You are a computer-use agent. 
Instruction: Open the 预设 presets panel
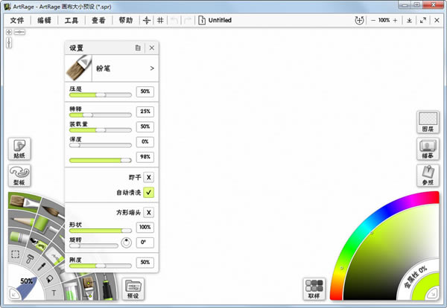coord(133,289)
